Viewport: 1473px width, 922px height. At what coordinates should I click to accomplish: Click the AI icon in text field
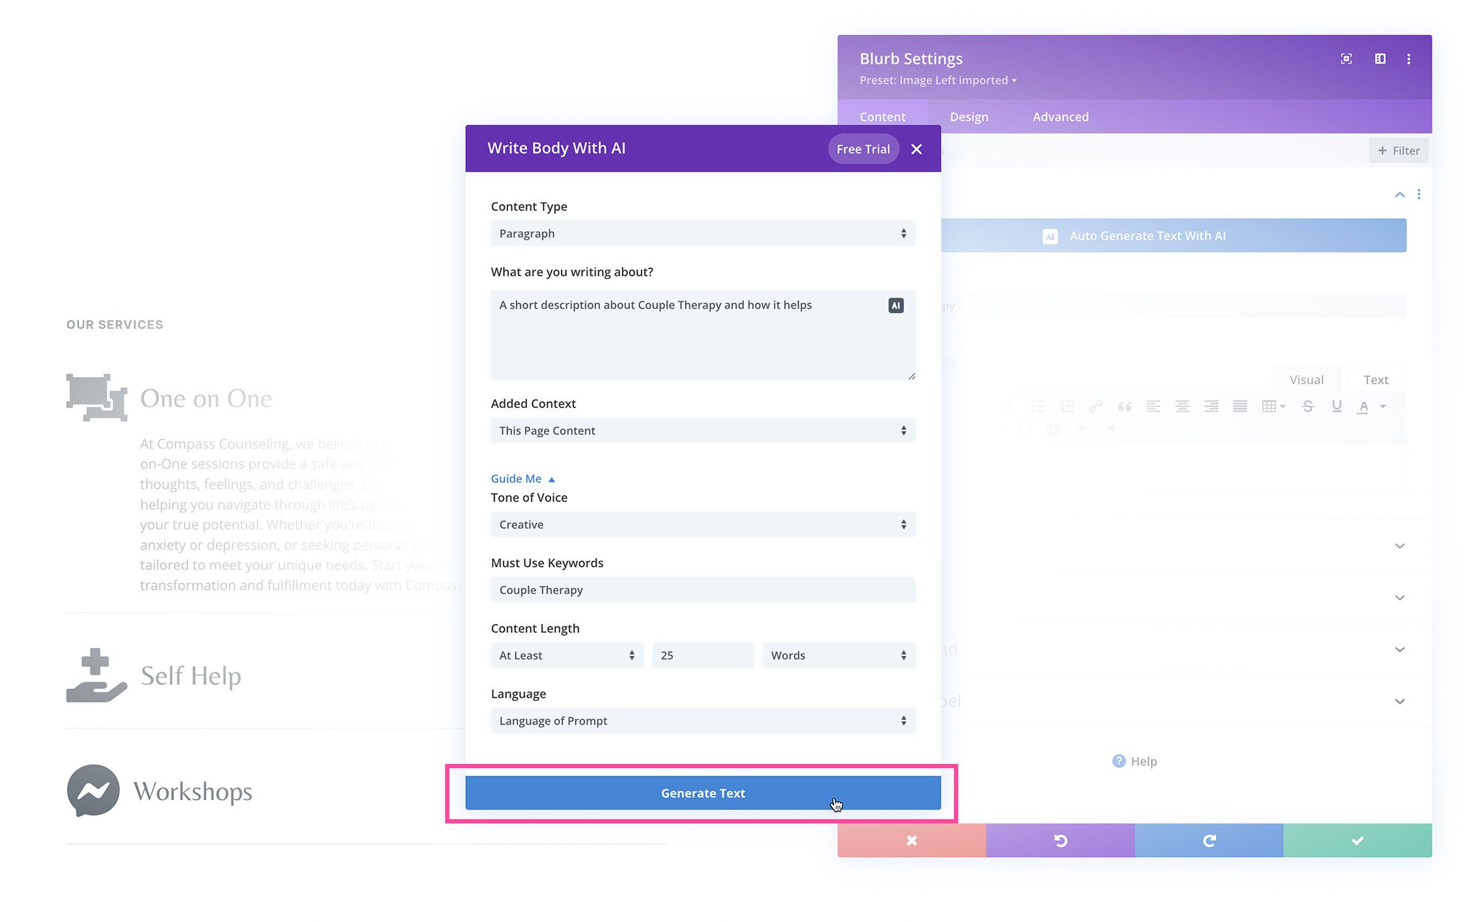895,305
